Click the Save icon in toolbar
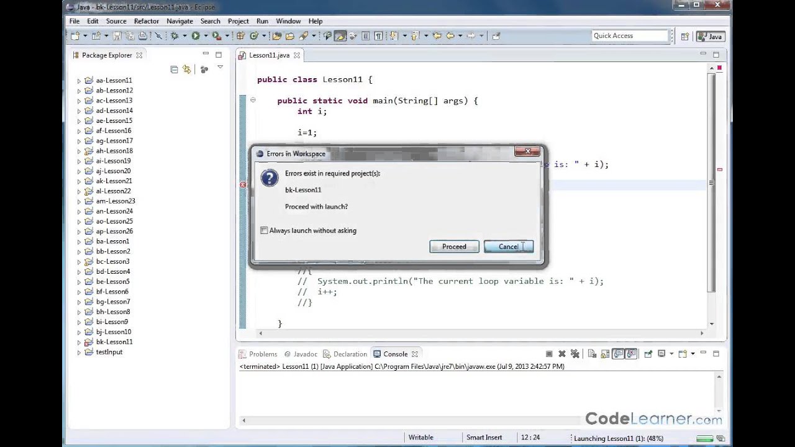Viewport: 795px width, 447px height. (117, 36)
